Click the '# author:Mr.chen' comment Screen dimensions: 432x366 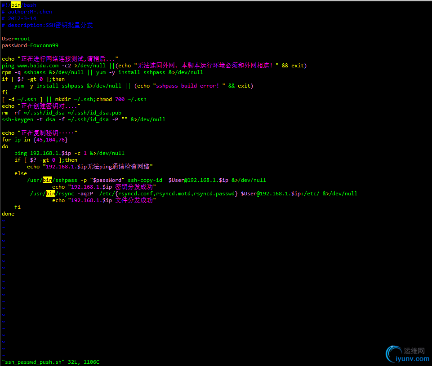(27, 12)
